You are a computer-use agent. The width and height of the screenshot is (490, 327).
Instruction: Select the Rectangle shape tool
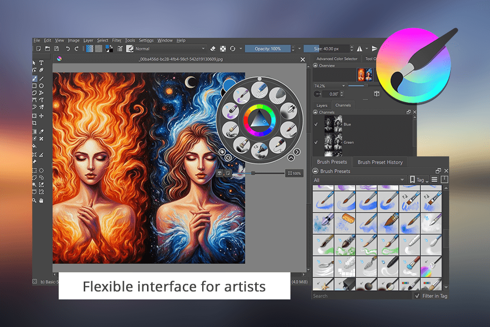tap(34, 86)
